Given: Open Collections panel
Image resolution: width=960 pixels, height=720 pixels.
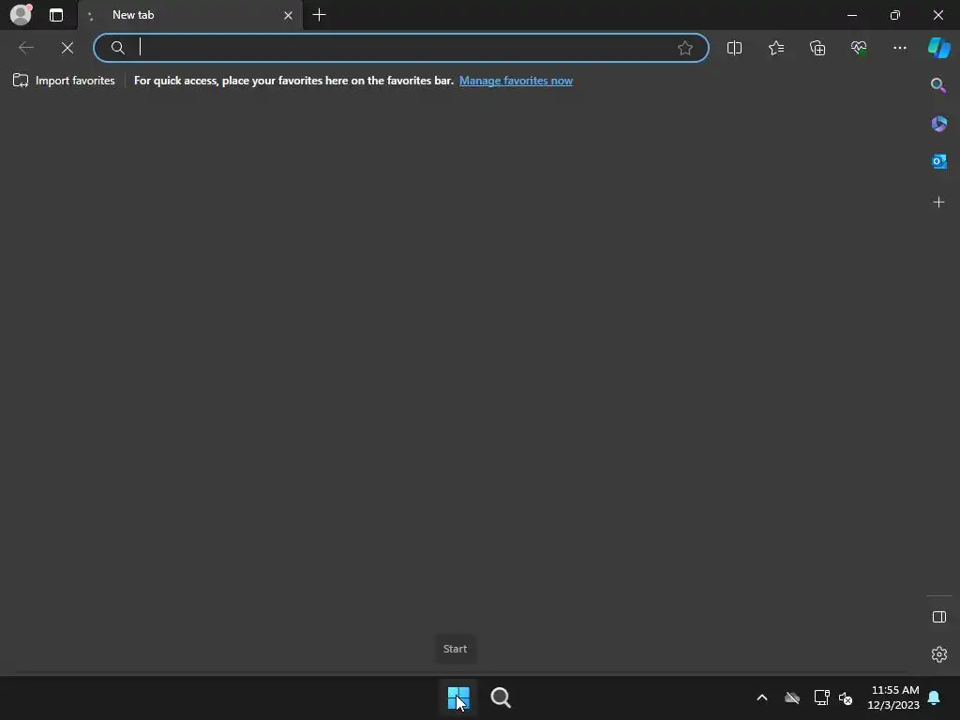Looking at the screenshot, I should pos(817,48).
